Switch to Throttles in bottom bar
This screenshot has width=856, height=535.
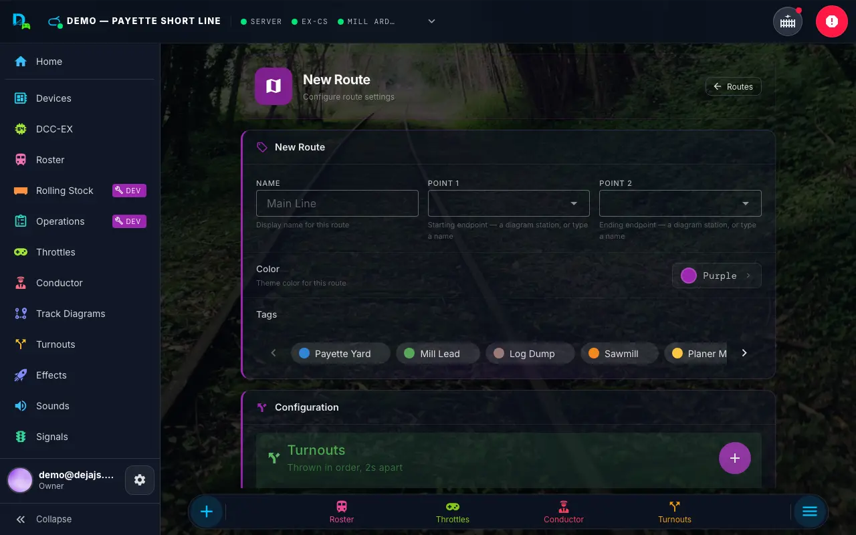click(453, 512)
